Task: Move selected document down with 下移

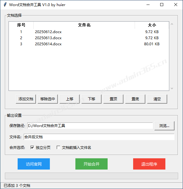Action: [x=91, y=99]
